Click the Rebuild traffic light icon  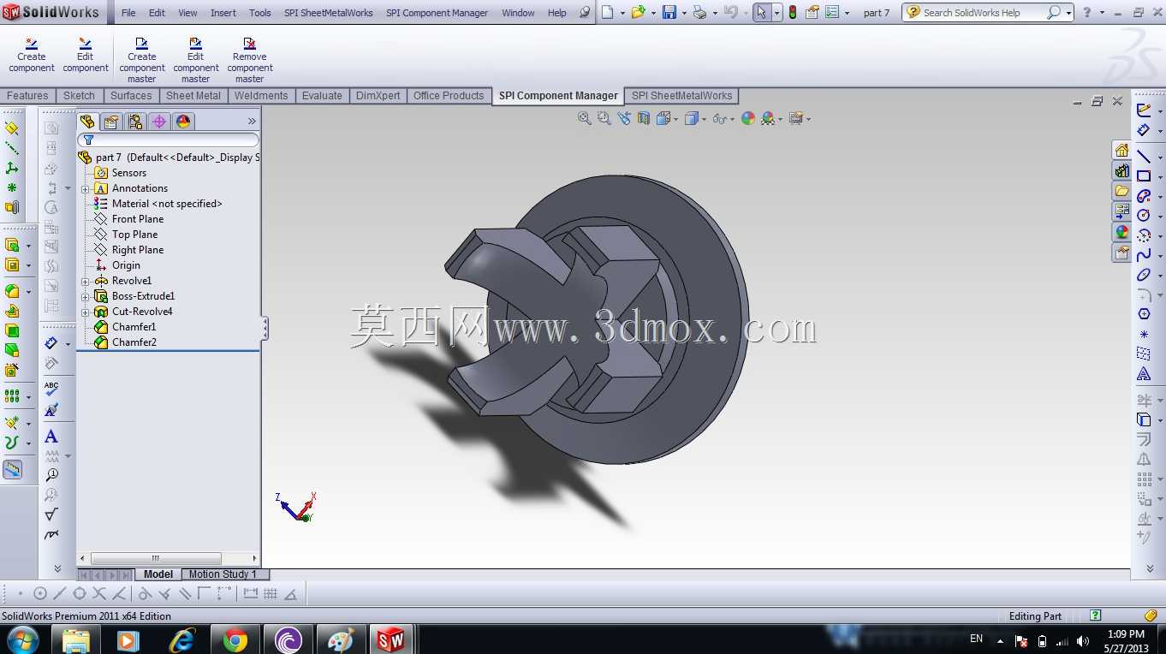(793, 12)
